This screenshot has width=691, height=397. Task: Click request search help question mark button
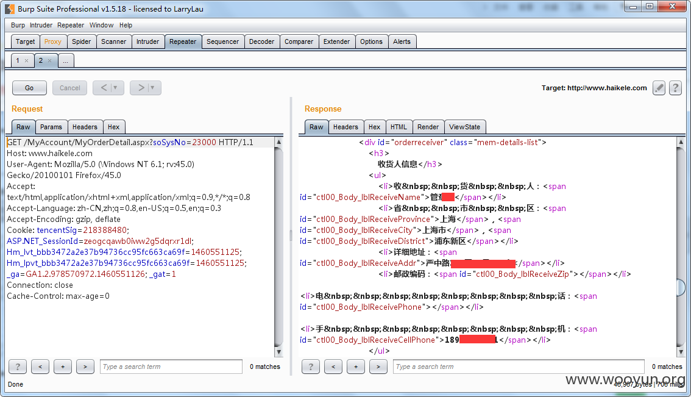[18, 367]
